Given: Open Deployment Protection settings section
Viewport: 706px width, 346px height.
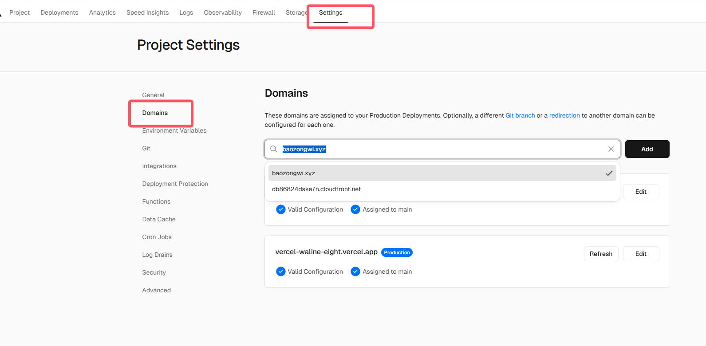Looking at the screenshot, I should point(175,184).
